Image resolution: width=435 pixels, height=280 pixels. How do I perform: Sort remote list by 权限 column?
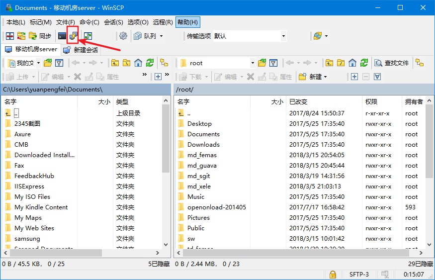pos(382,102)
